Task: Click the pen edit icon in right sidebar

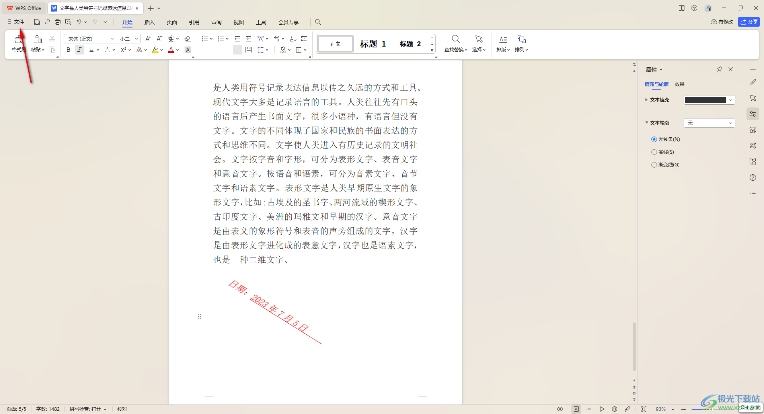Action: [x=753, y=82]
